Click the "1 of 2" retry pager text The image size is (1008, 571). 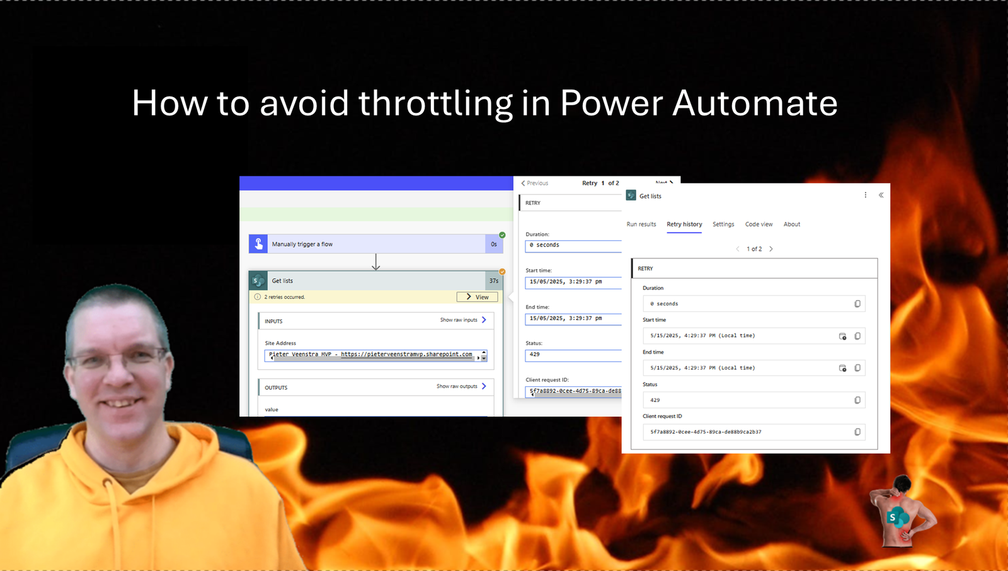(x=754, y=249)
